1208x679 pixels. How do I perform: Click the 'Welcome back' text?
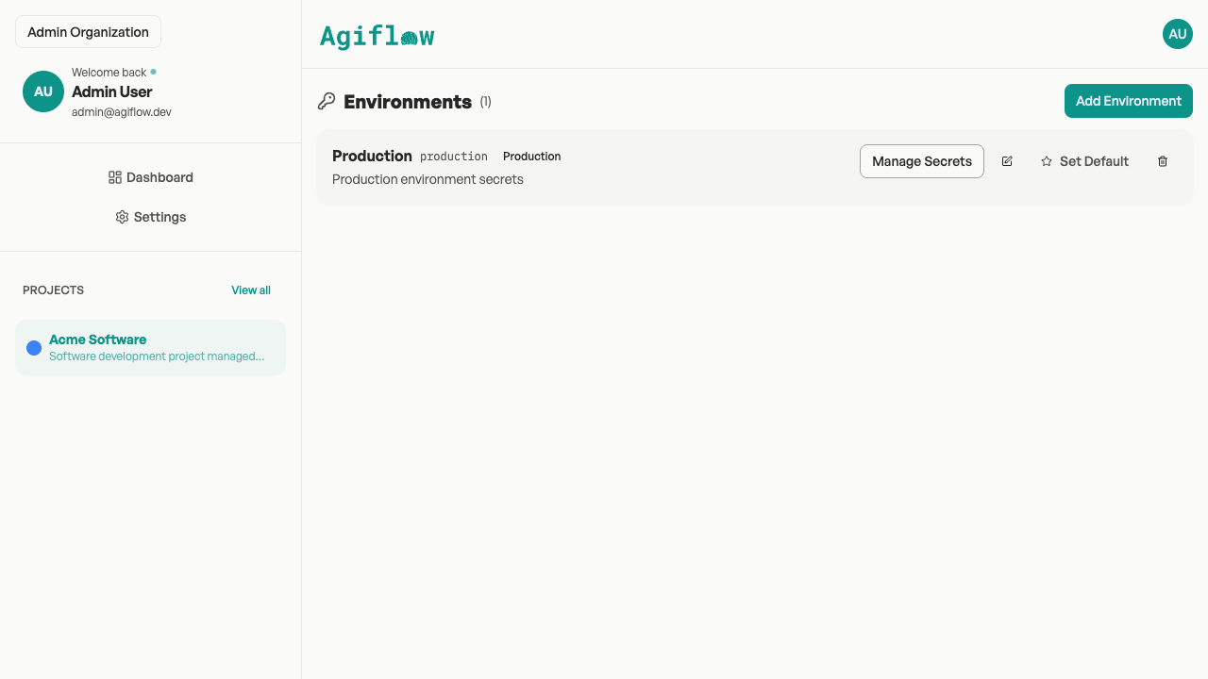point(109,73)
